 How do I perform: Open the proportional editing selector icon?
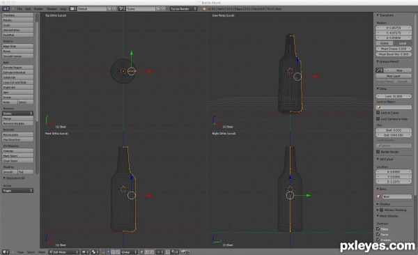[160, 252]
